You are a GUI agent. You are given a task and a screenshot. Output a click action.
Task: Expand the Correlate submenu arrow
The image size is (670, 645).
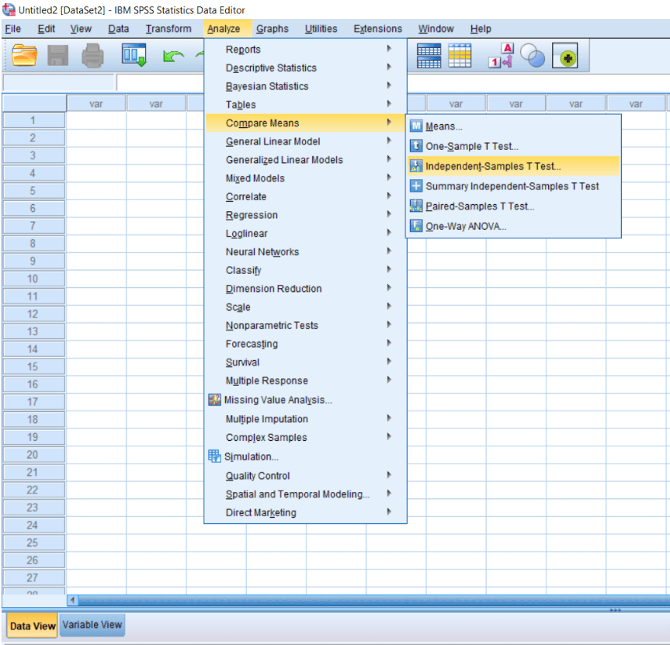click(389, 196)
